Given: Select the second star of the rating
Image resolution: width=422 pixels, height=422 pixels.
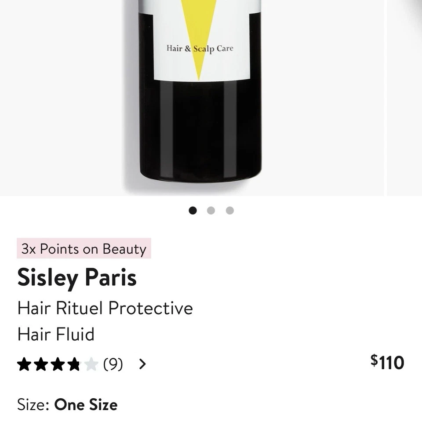Looking at the screenshot, I should point(41,364).
